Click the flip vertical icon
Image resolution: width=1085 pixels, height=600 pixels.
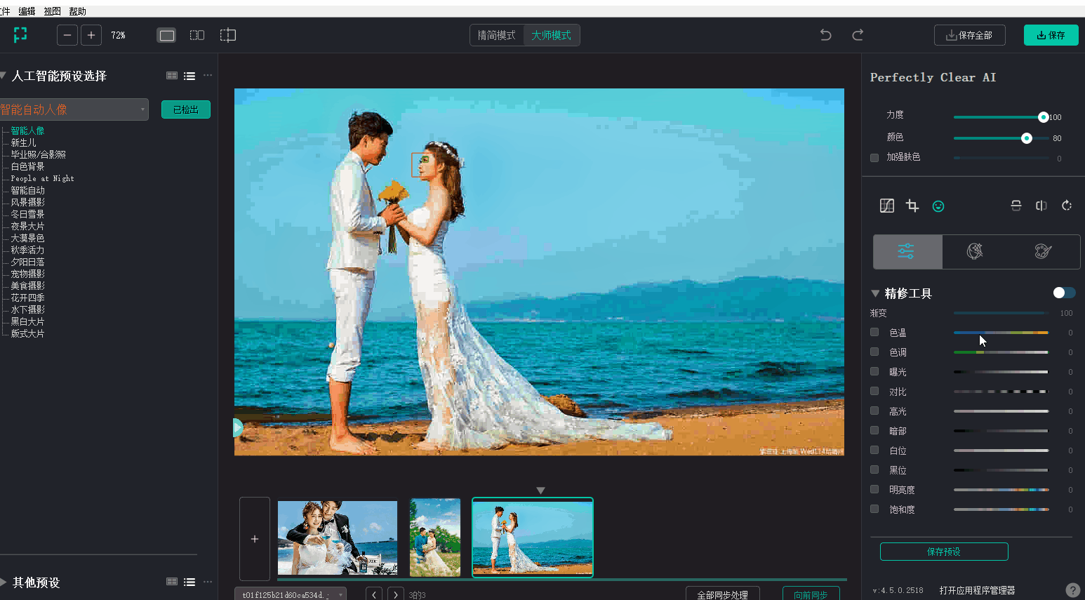1016,206
